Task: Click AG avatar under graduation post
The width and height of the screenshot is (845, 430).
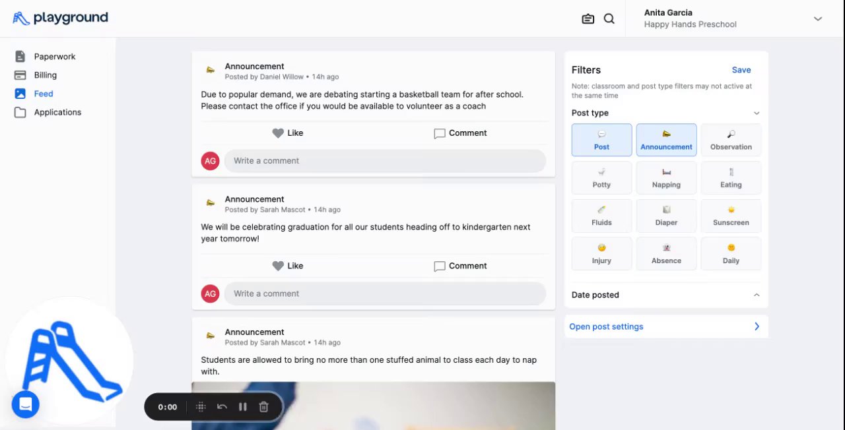Action: click(211, 294)
